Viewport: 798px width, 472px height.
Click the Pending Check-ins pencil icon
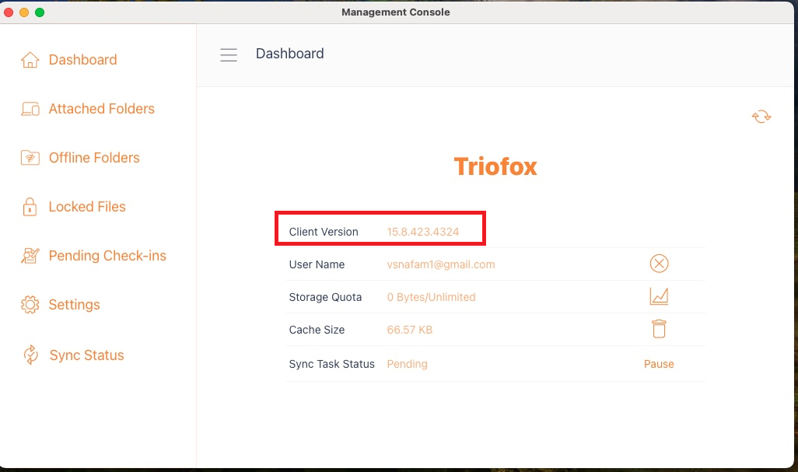(30, 256)
